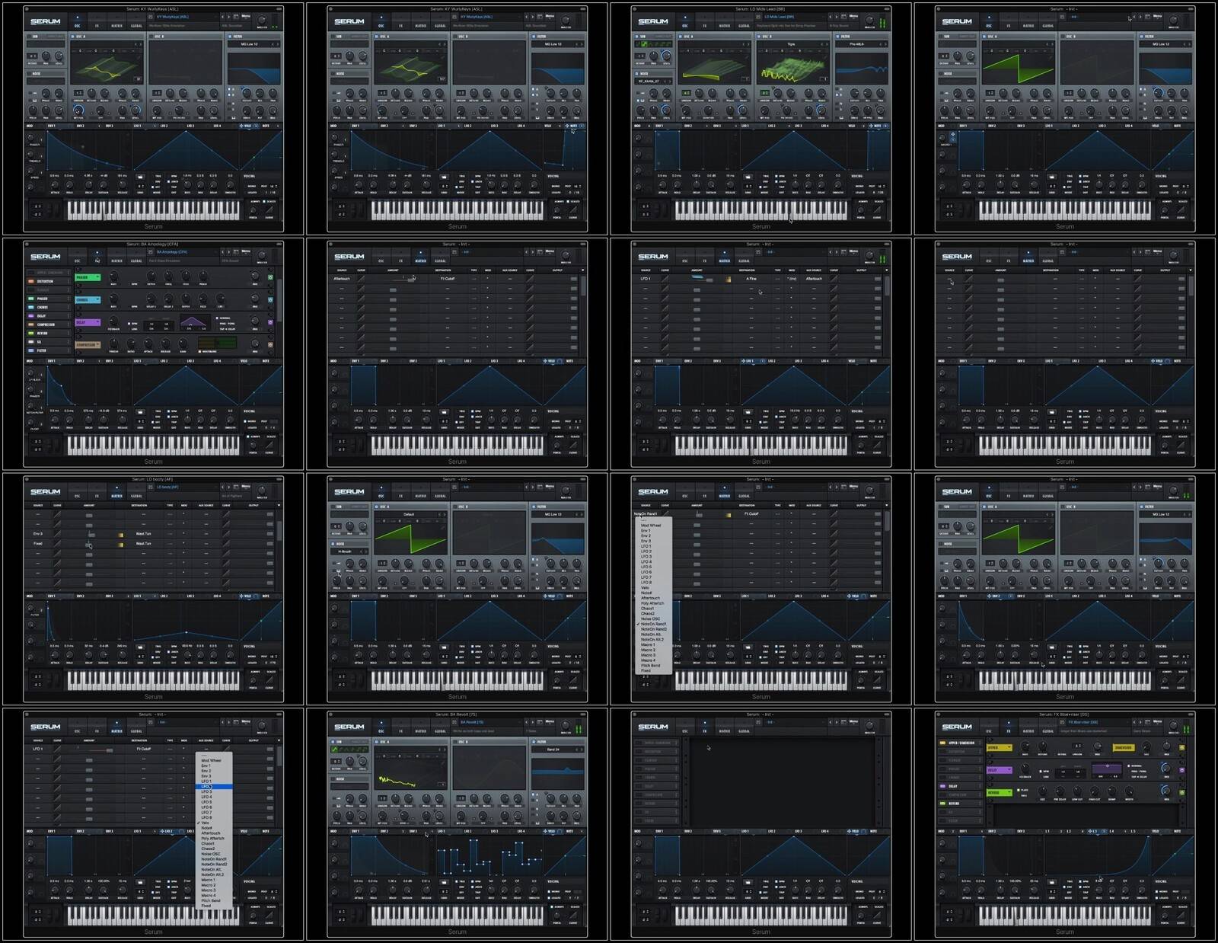Enable Multiband checkbox in BA Amoplogy compressor
Viewport: 1218px width, 943px height.
point(200,352)
